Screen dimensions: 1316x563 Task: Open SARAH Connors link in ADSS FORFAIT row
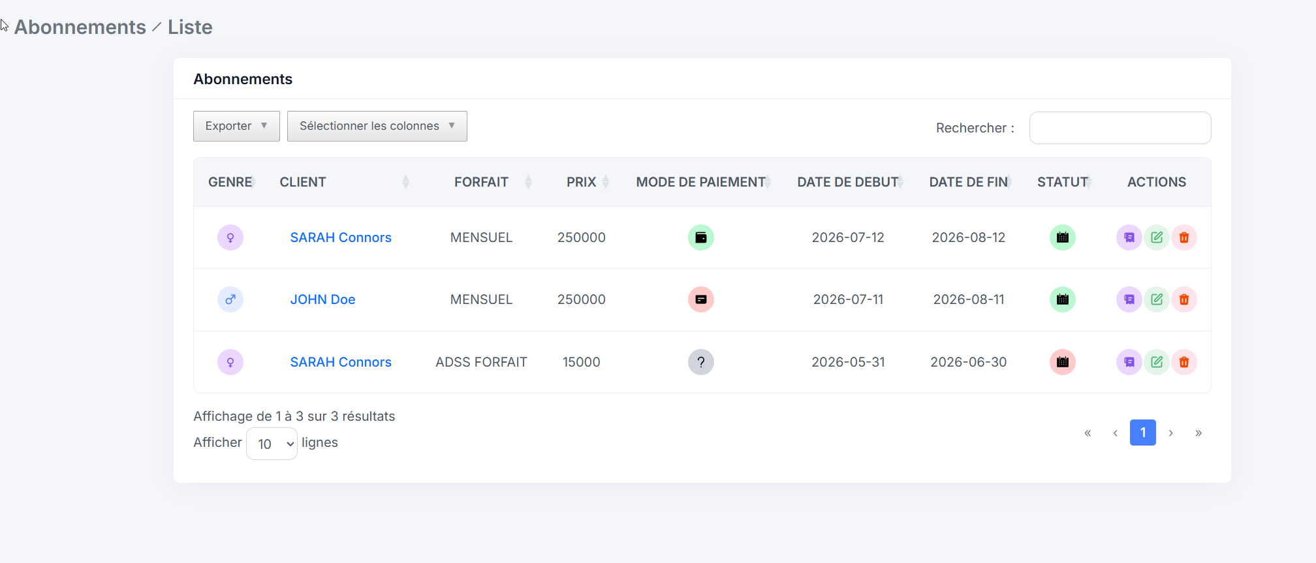coord(341,362)
